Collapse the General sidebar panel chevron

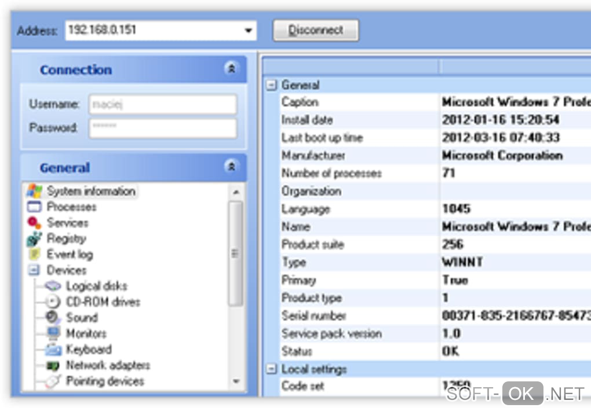(x=231, y=166)
